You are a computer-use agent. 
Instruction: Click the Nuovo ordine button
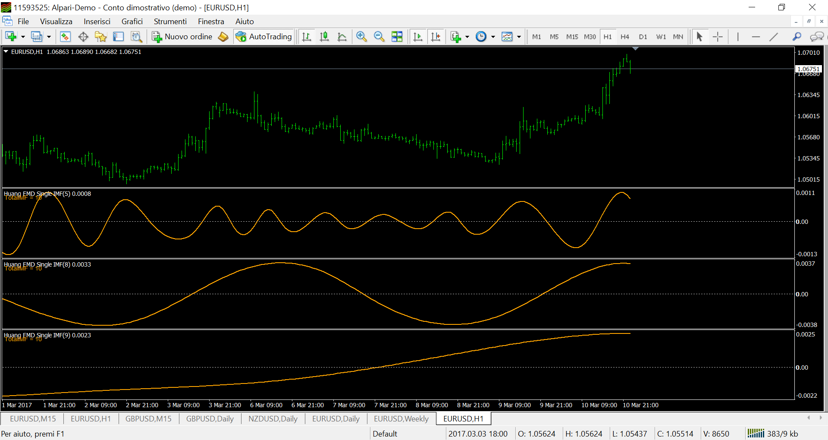point(182,37)
